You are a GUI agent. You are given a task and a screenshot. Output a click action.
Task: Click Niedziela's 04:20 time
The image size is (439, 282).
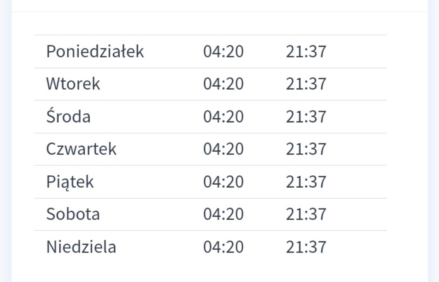pos(223,247)
